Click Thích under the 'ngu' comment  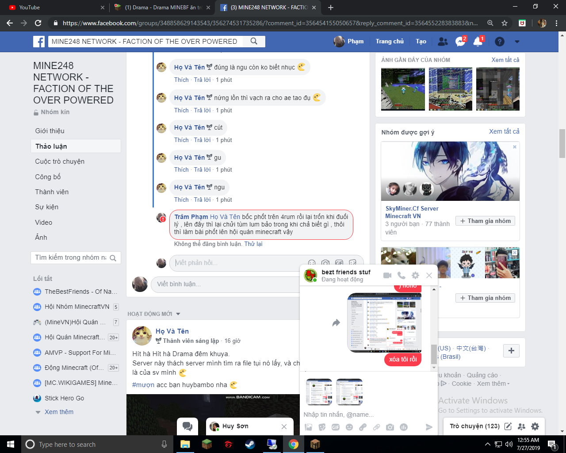coord(181,200)
